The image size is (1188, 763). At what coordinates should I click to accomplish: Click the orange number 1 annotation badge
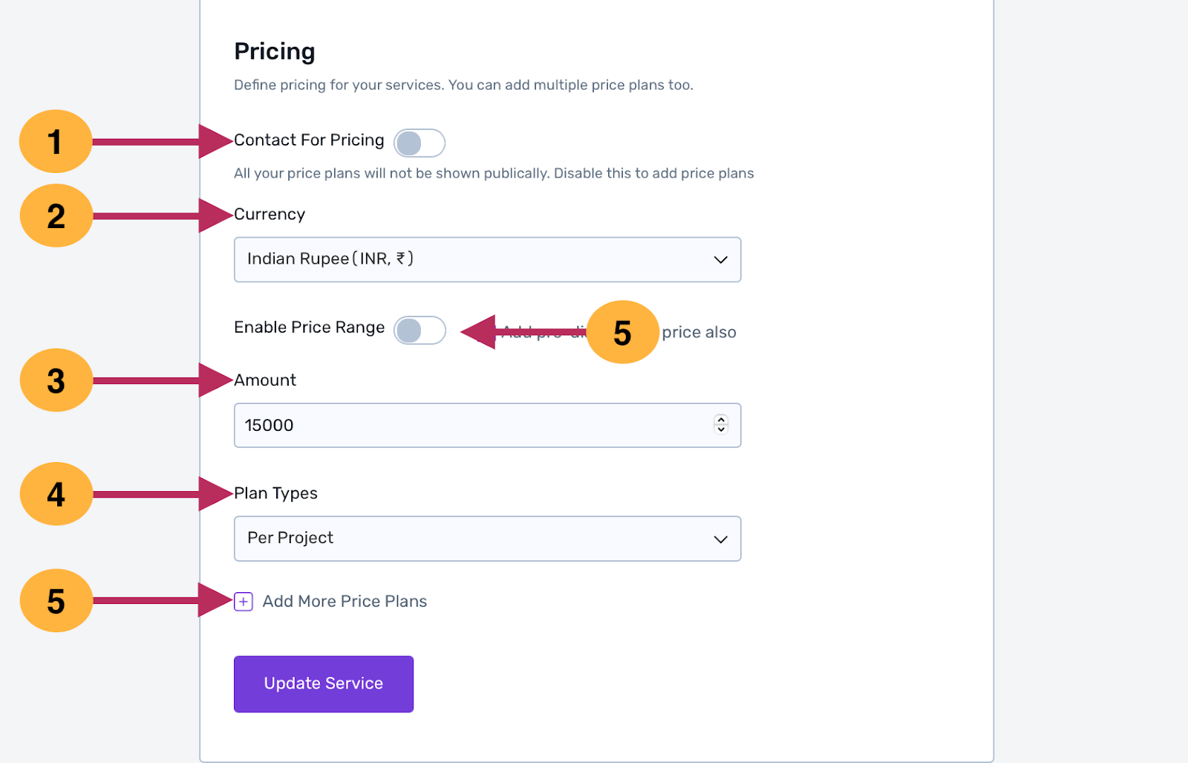pos(56,142)
